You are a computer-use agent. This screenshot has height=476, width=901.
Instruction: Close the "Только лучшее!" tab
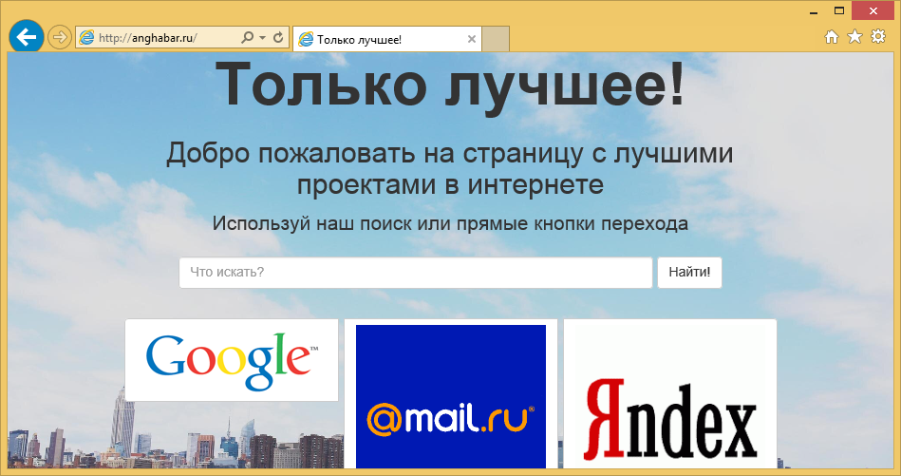tap(472, 39)
